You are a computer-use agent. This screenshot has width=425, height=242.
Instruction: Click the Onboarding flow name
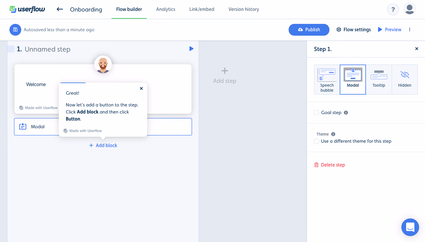[x=86, y=9]
